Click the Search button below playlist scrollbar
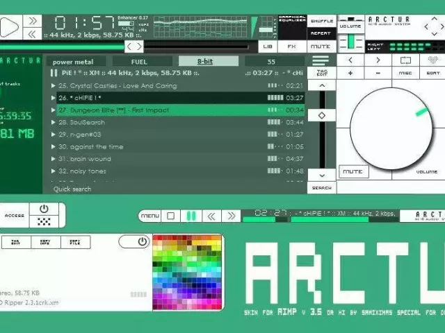Screen dimensions: 445x333 [x=321, y=188]
